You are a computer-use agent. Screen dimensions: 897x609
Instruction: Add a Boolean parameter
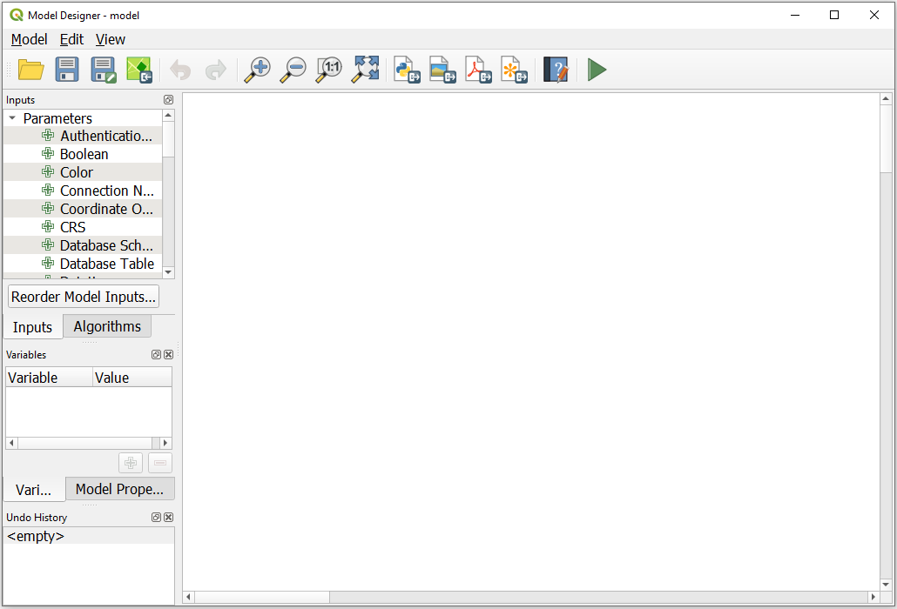pyautogui.click(x=83, y=154)
